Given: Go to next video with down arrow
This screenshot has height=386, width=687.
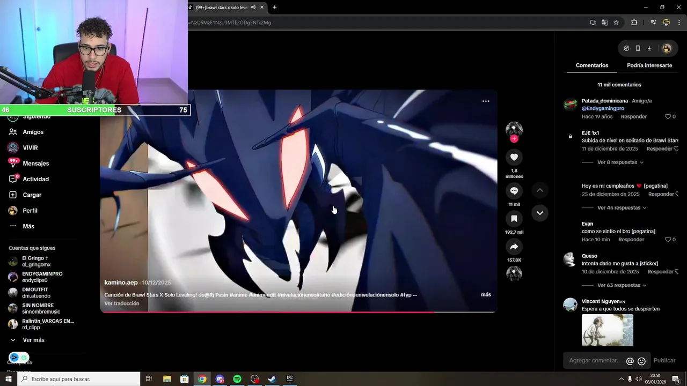Looking at the screenshot, I should (540, 213).
